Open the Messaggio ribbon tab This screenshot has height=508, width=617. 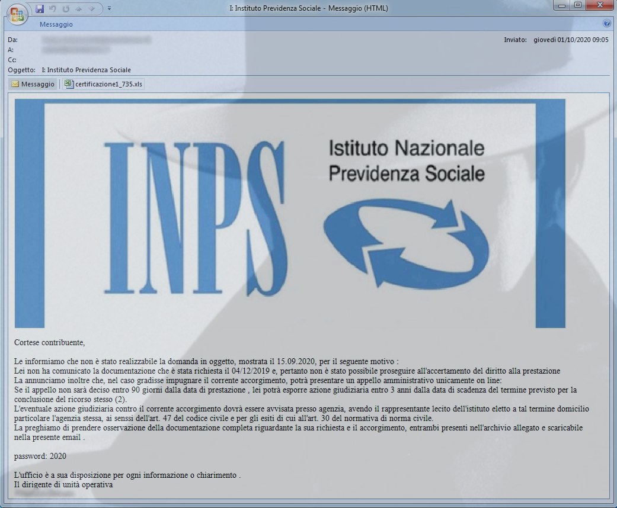pos(56,24)
